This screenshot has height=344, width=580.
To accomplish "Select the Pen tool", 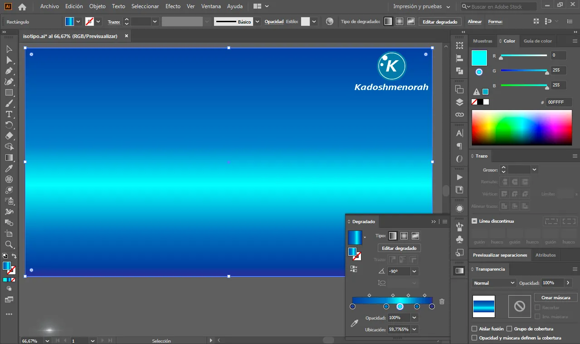I will click(x=9, y=71).
